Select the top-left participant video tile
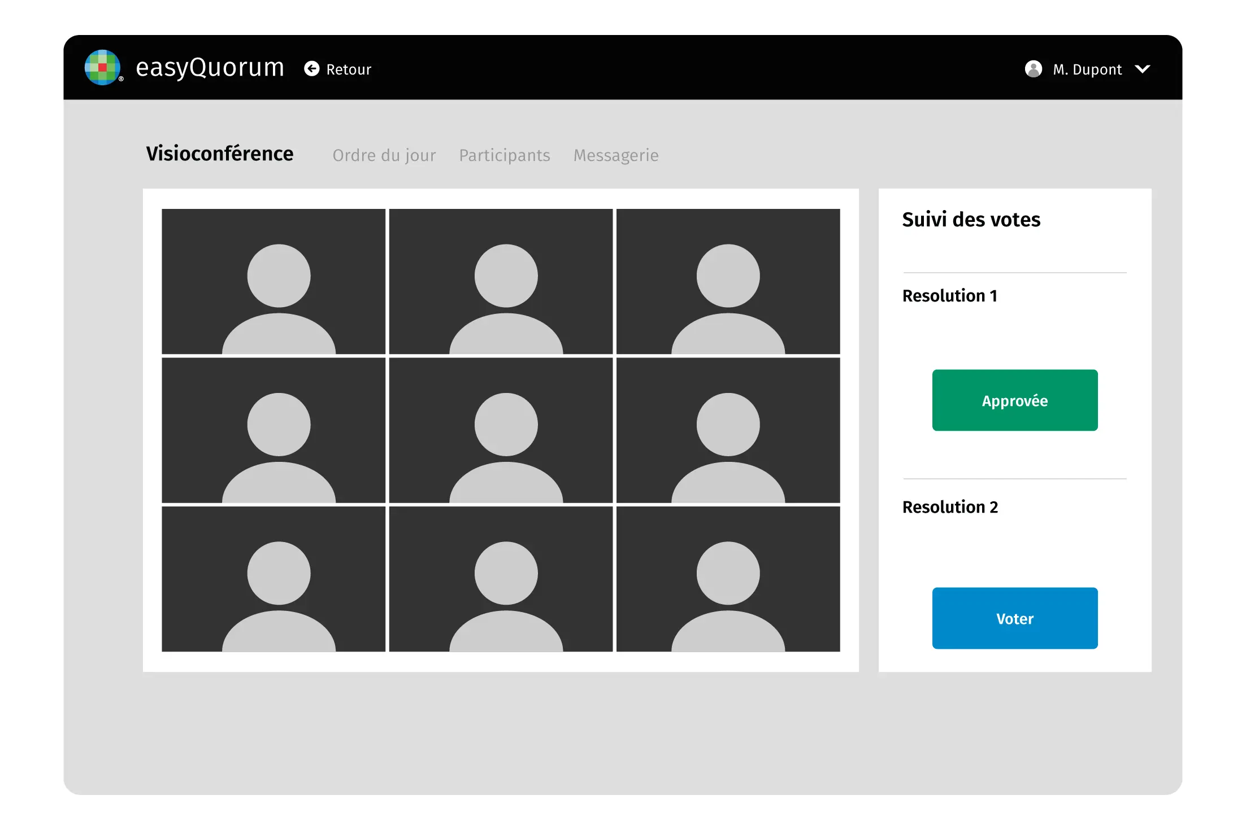This screenshot has width=1246, height=830. pyautogui.click(x=273, y=281)
